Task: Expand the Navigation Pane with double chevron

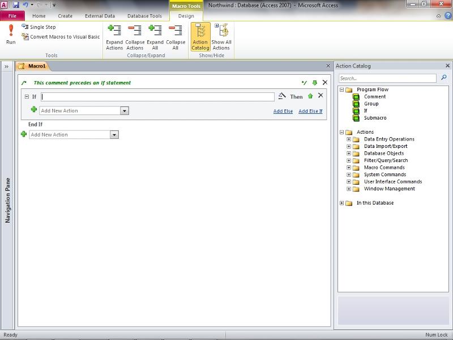Action: (6, 66)
